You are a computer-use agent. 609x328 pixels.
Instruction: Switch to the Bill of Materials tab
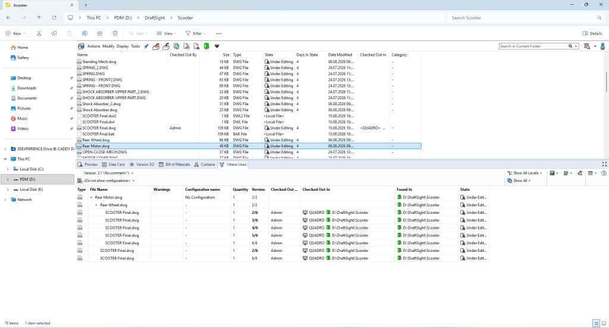[x=174, y=165]
